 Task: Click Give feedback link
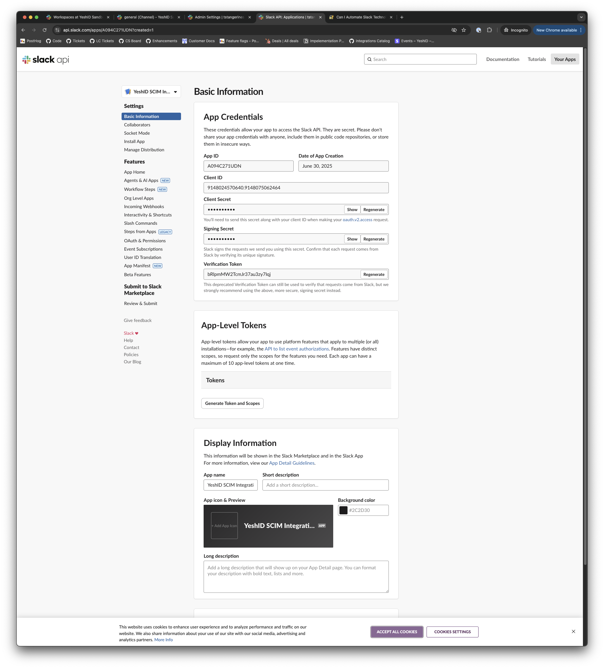(138, 320)
